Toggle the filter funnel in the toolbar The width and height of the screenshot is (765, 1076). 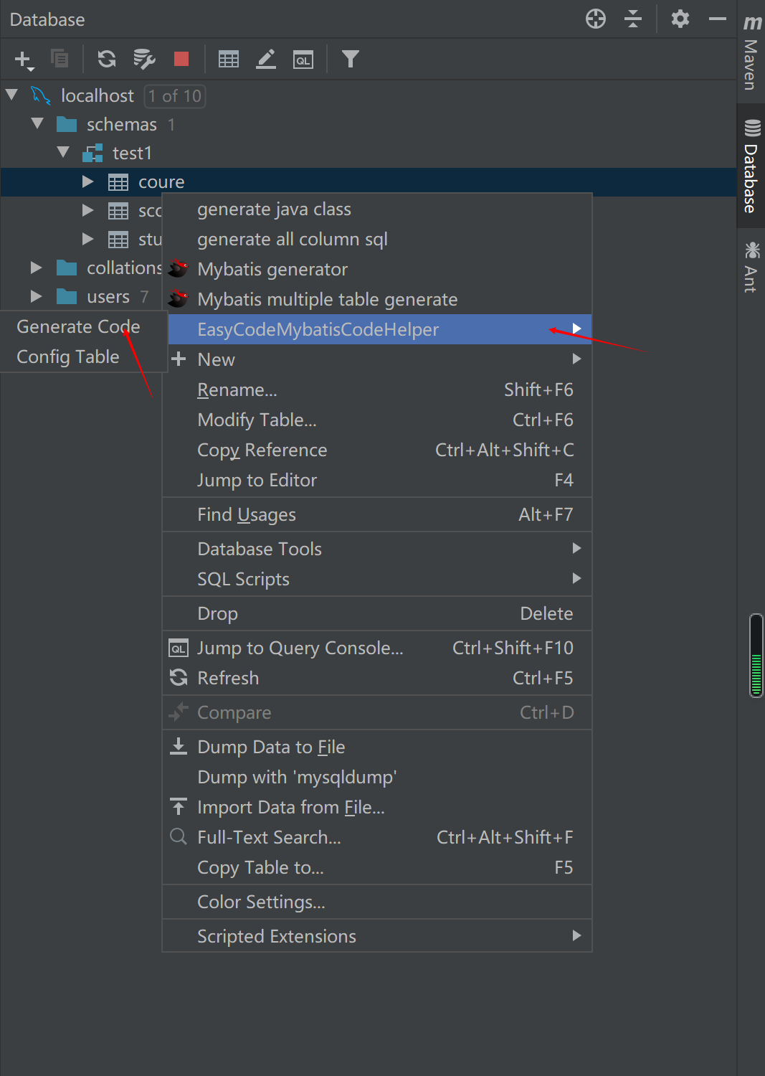[x=350, y=59]
